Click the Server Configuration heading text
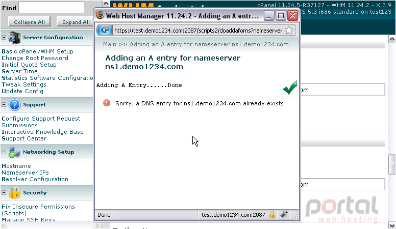396x229 pixels. point(53,38)
